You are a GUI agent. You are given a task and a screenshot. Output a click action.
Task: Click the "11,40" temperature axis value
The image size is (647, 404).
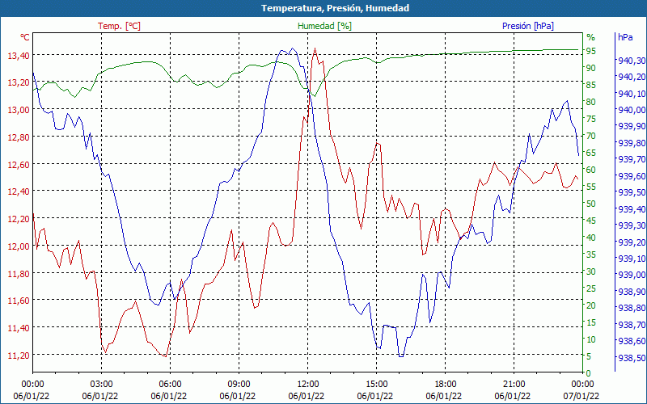click(x=19, y=328)
